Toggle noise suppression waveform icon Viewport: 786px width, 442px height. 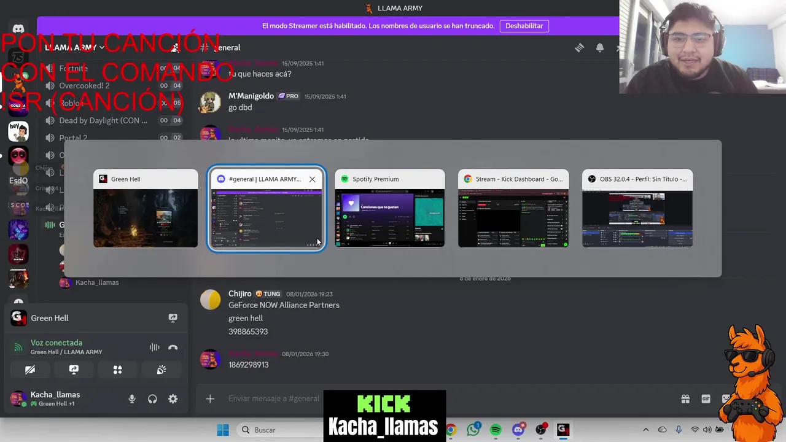154,347
